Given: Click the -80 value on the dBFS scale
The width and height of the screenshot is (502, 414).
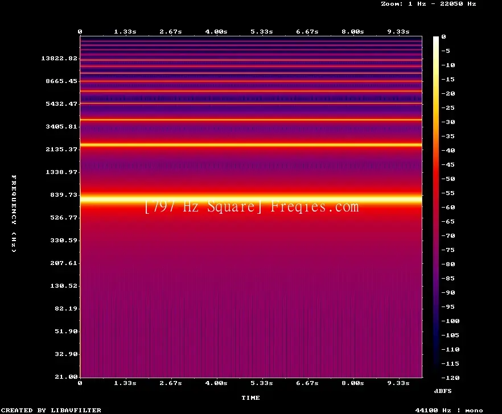Looking at the screenshot, I should point(448,264).
